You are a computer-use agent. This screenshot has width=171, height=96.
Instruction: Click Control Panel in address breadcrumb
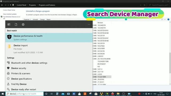pyautogui.click(x=21, y=5)
